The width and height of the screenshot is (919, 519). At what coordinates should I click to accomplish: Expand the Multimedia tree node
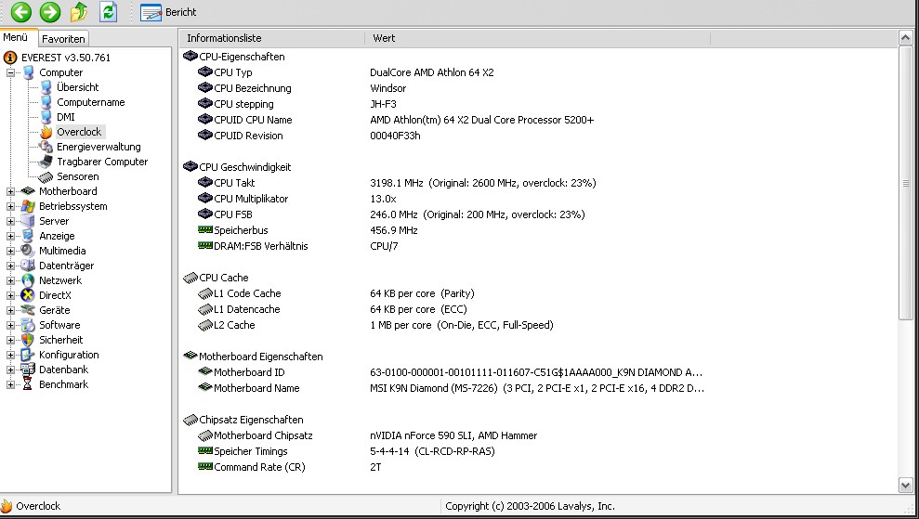pyautogui.click(x=10, y=251)
